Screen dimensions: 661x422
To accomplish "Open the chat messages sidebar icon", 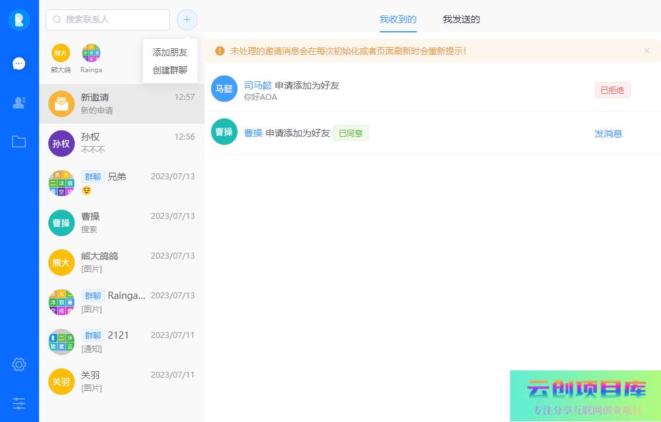I will pos(19,63).
